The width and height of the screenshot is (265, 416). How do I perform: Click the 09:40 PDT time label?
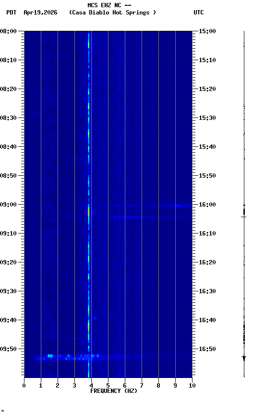[x=8, y=320]
